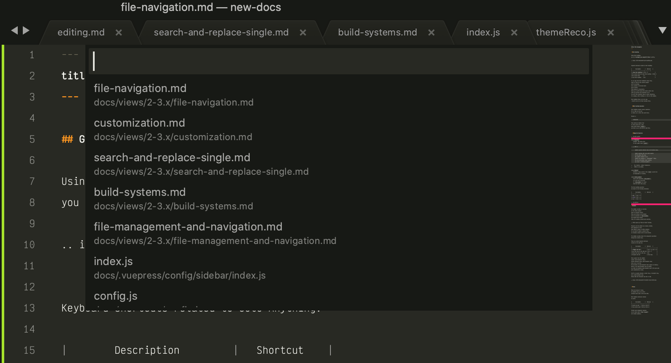The height and width of the screenshot is (363, 671).
Task: Switch to the themeReco.js tab
Action: (566, 33)
